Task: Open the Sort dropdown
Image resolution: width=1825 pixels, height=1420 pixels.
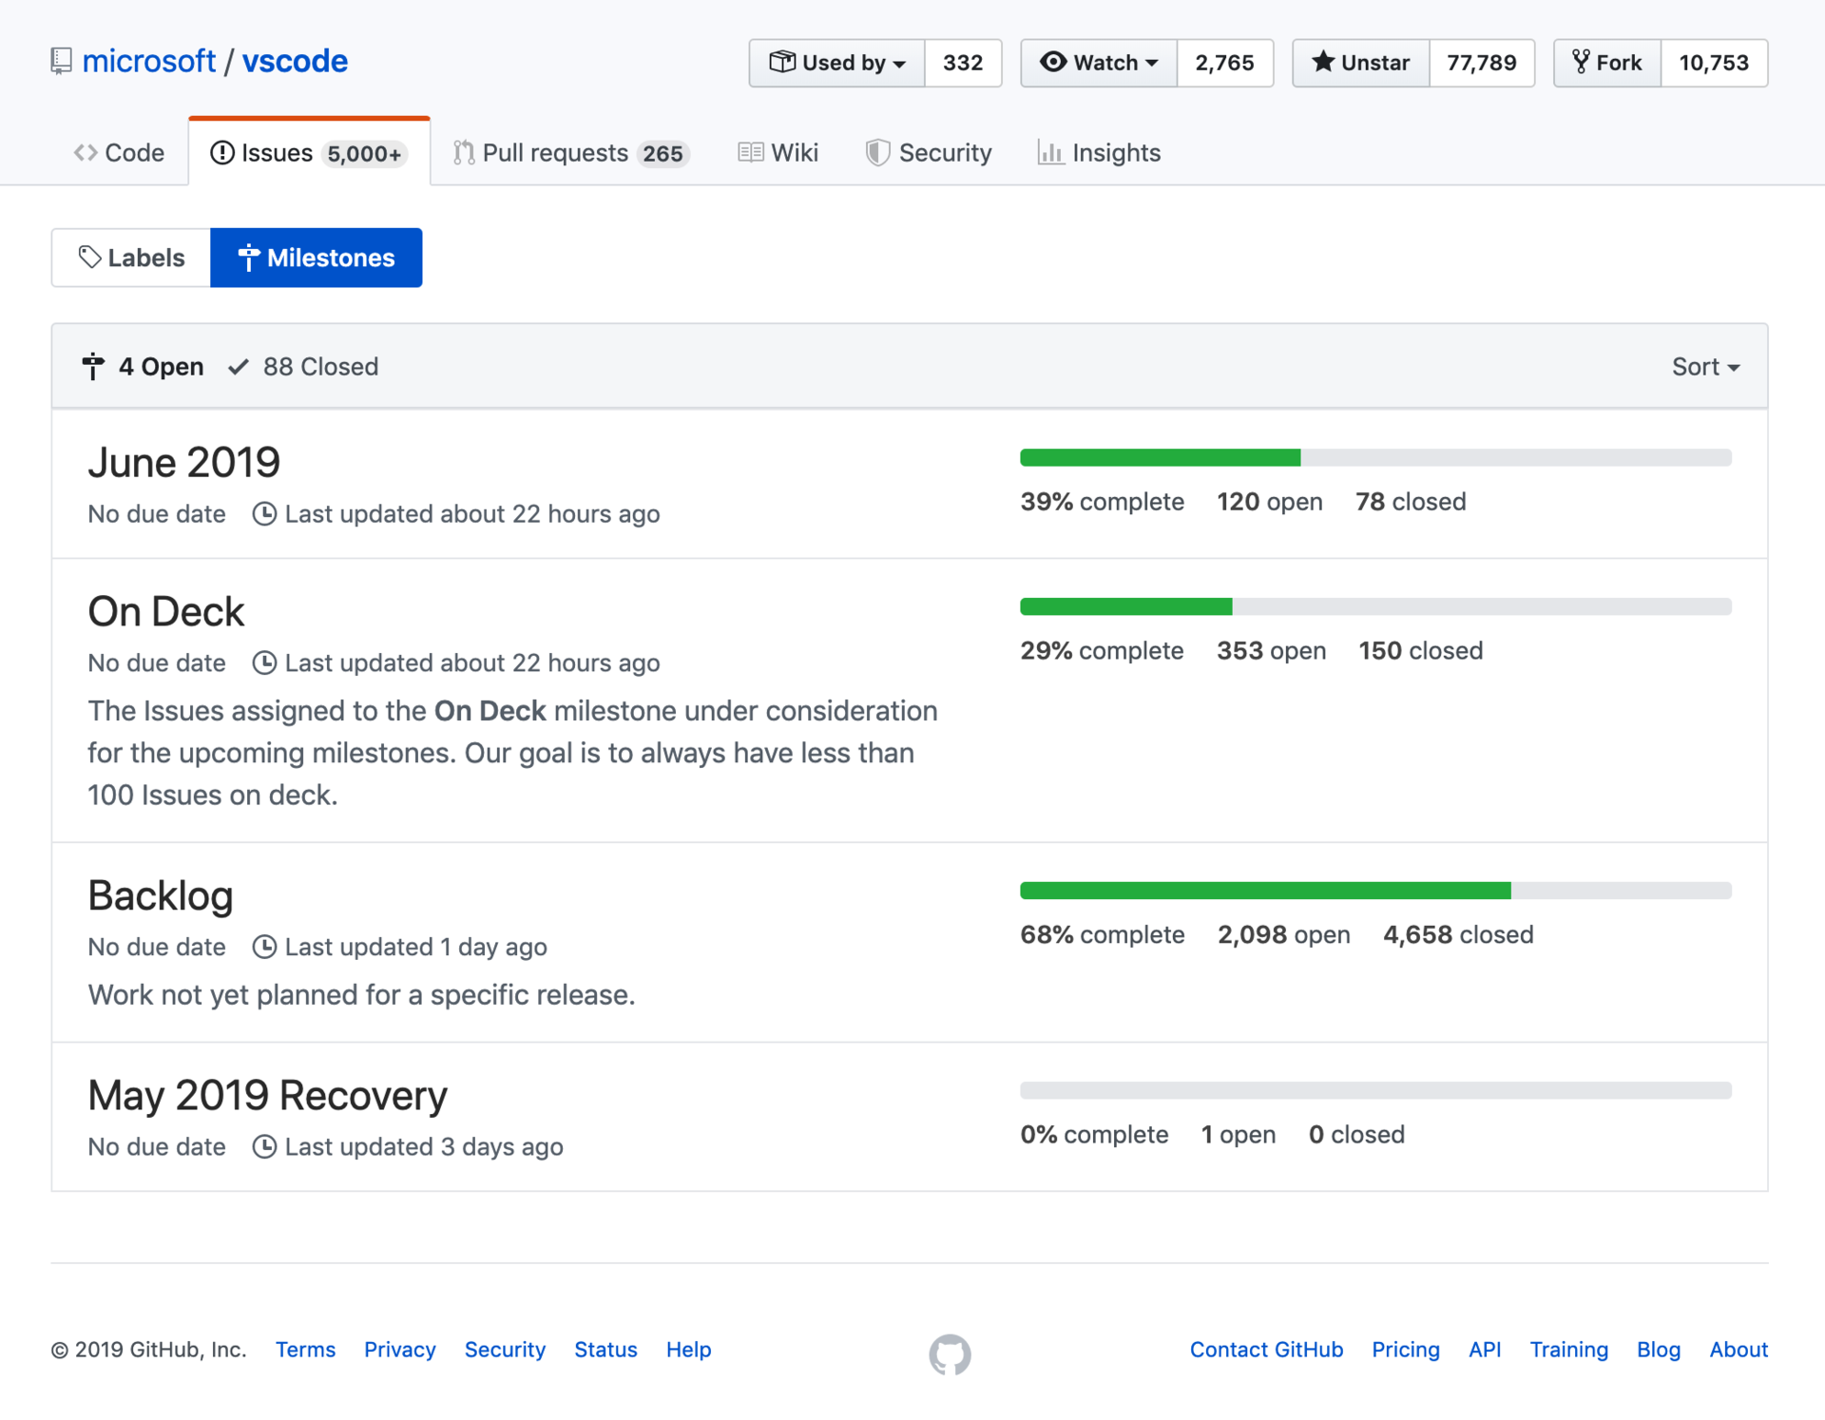Action: [1705, 367]
